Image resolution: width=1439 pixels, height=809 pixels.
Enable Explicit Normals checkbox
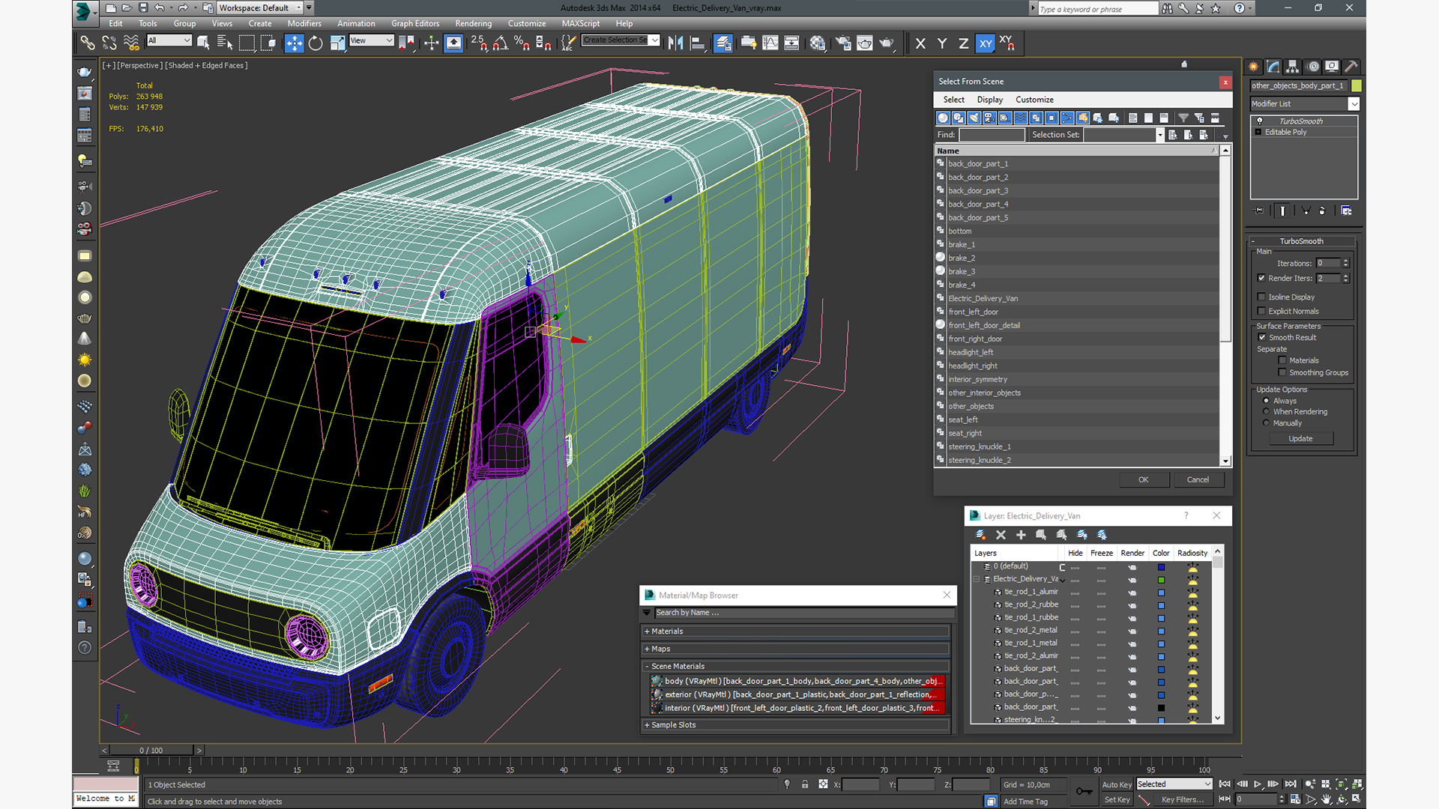pos(1261,311)
